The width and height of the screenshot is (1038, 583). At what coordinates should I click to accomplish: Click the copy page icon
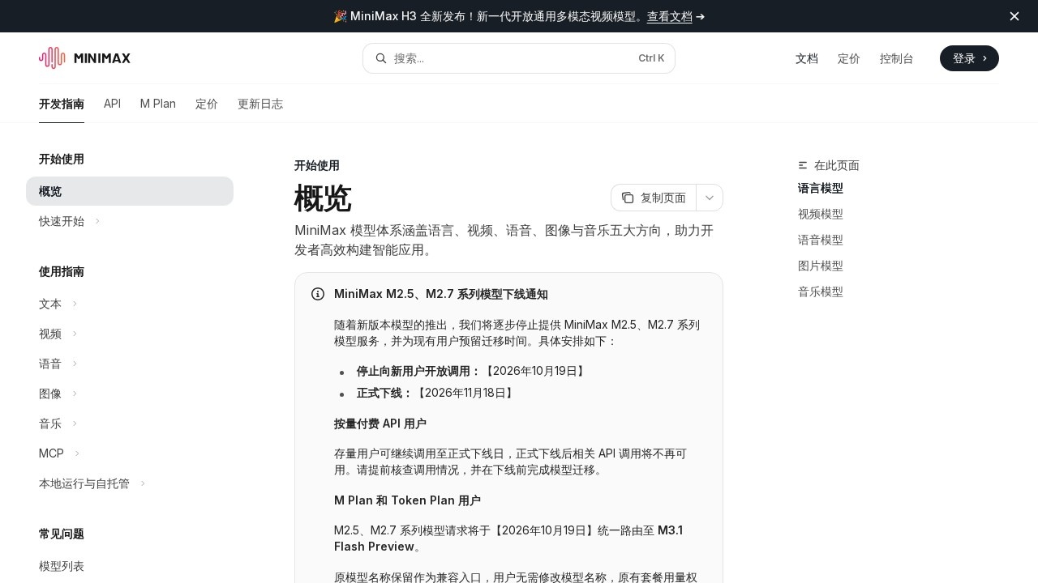click(x=628, y=198)
